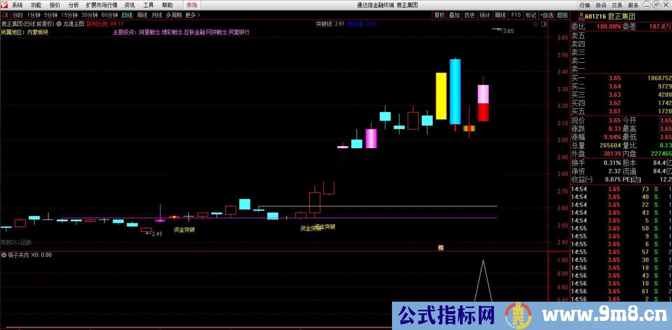Click the diamond drawing marker icon above chart

click(x=535, y=24)
